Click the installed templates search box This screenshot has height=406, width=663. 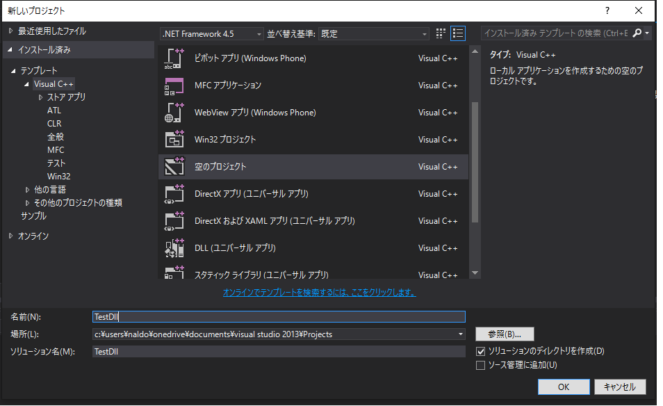(557, 33)
